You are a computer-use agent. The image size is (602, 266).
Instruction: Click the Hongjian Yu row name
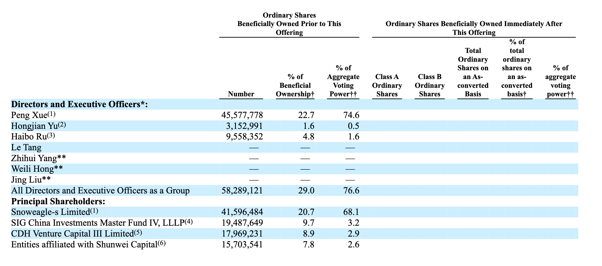pyautogui.click(x=39, y=126)
